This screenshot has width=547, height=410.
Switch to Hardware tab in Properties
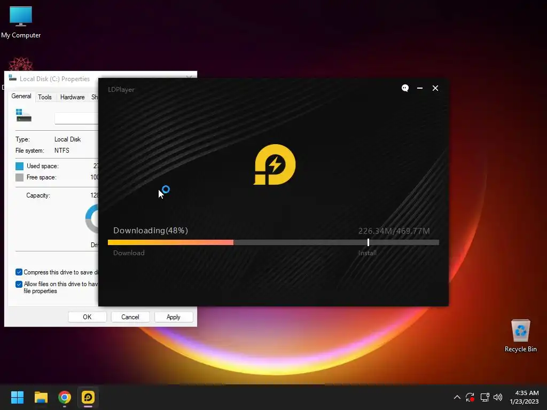[72, 97]
